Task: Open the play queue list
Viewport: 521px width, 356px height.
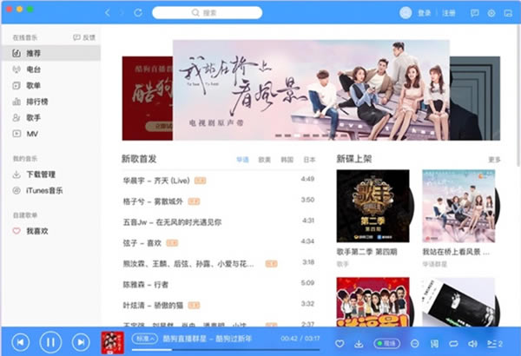Action: [x=495, y=344]
